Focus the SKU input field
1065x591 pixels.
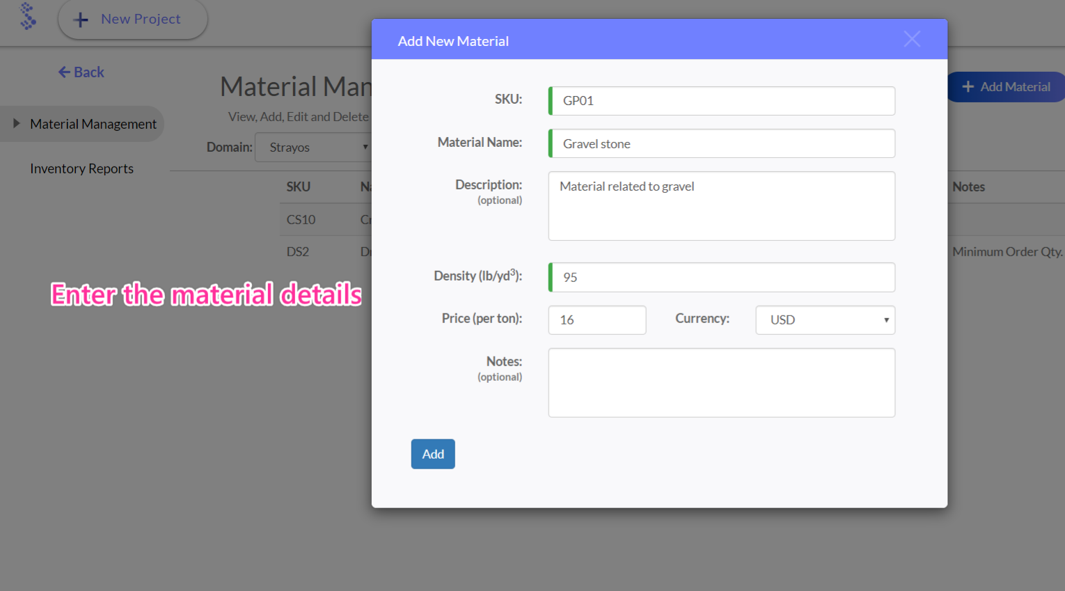(722, 101)
